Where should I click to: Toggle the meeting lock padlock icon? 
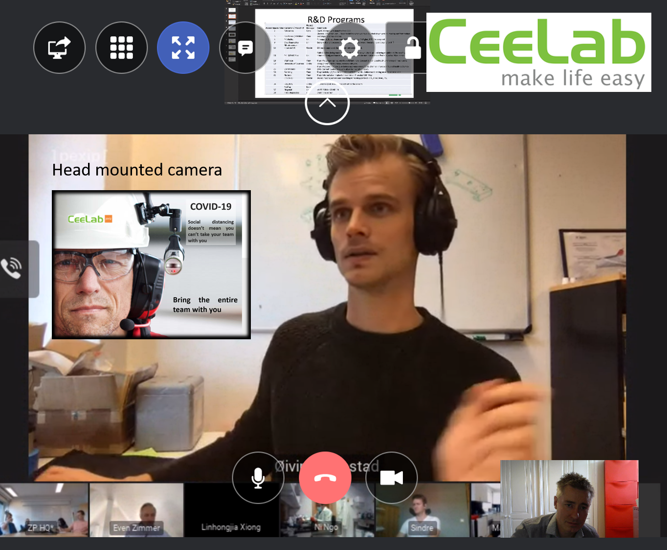click(x=412, y=48)
